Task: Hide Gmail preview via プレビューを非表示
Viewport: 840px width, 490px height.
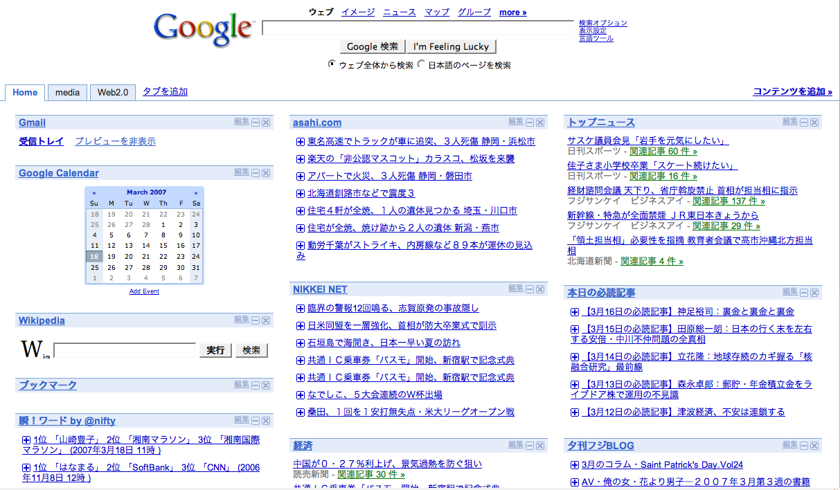Action: click(x=115, y=141)
